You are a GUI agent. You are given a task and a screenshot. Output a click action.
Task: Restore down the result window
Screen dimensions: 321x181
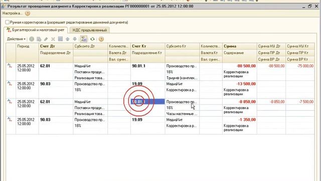(310, 6)
